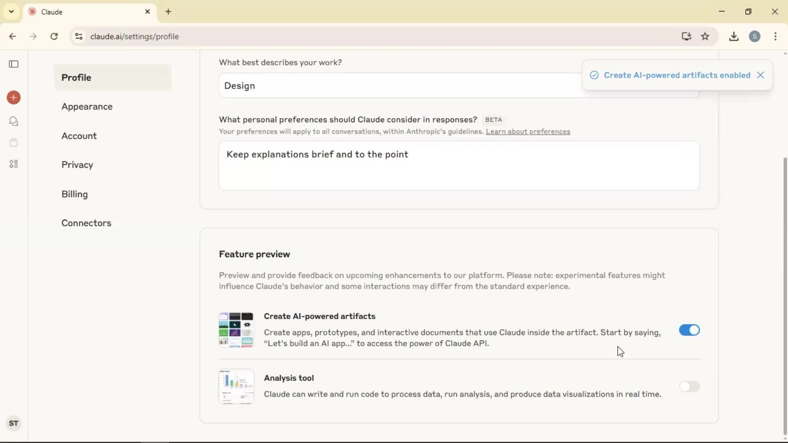Click the page vertical scrollbar
This screenshot has height=443, width=788.
pos(785,295)
